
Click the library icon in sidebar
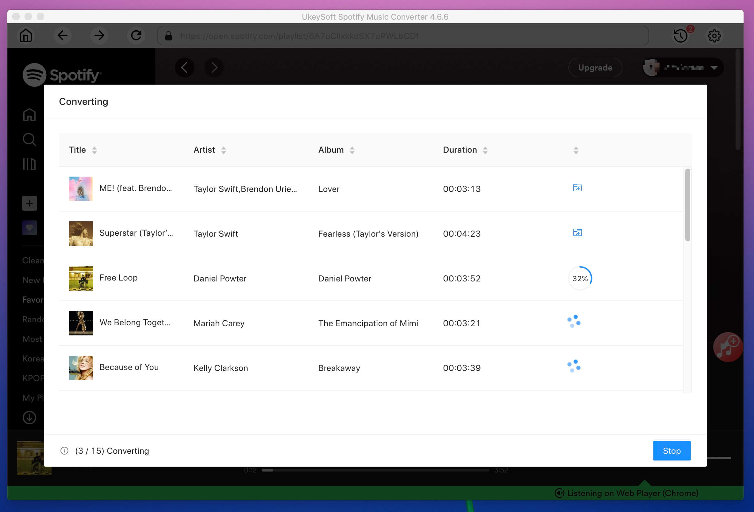29,164
